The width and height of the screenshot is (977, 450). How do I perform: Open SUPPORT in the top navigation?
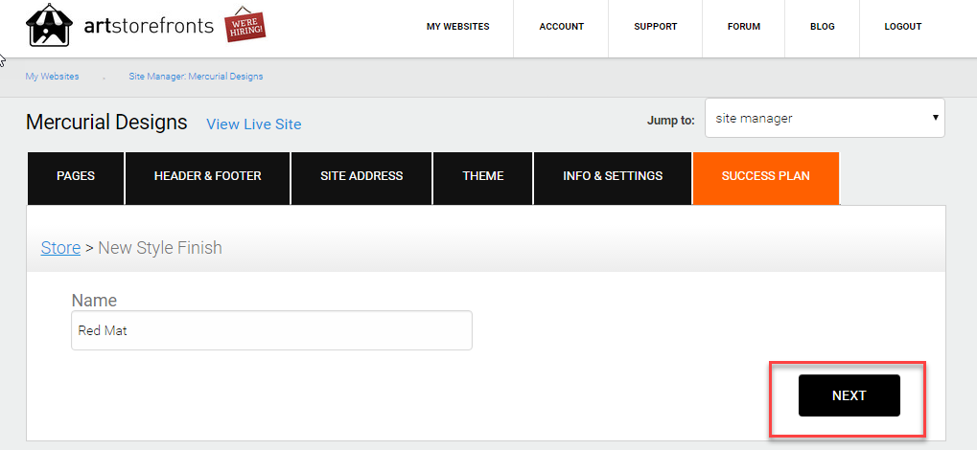[x=656, y=27]
